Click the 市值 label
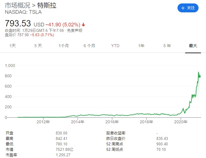 [9, 149]
